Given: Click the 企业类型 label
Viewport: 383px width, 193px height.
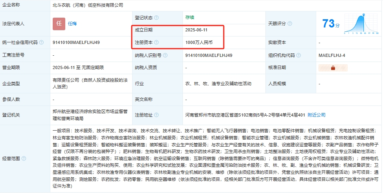Looking at the screenshot, I should pyautogui.click(x=11, y=84).
